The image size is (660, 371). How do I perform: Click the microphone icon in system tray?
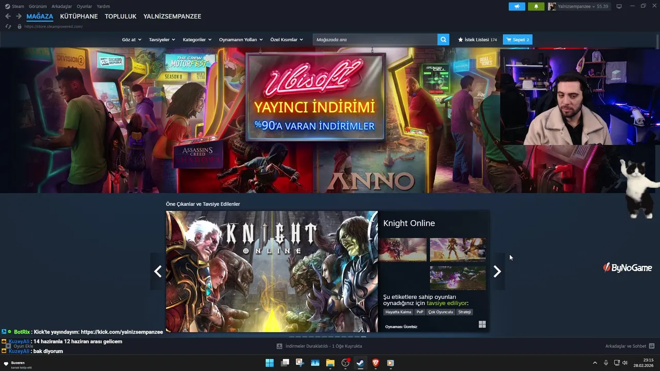[x=606, y=363]
